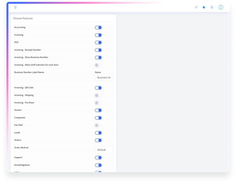Turn off the POS toggle
The height and width of the screenshot is (183, 236).
point(98,43)
